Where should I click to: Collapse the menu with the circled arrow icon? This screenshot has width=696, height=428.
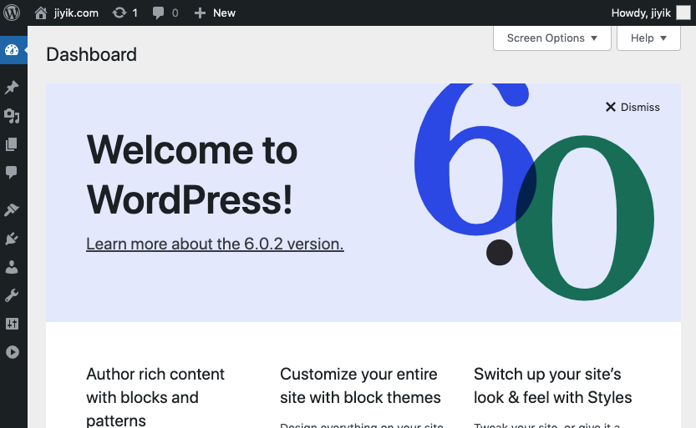pyautogui.click(x=12, y=352)
